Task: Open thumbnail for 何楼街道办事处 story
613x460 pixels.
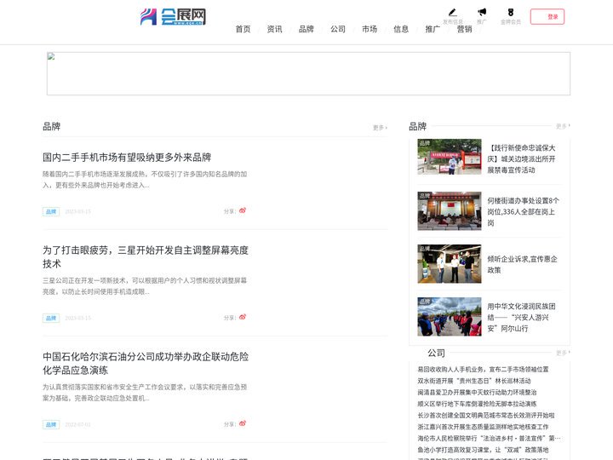Action: click(x=450, y=211)
